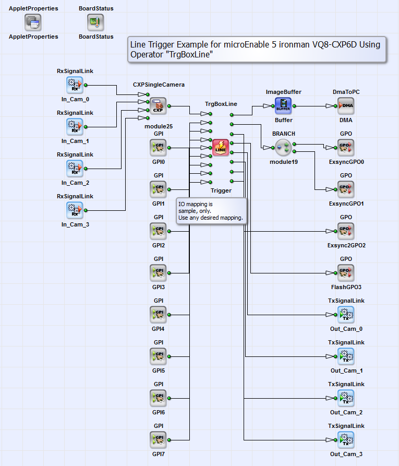
Task: Select the In_Cam_0 RxSignalLink node
Action: point(75,85)
